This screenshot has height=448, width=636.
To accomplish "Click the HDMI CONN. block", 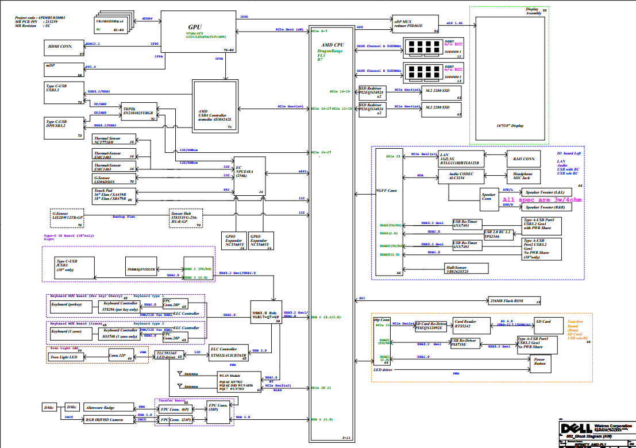I will point(64,48).
